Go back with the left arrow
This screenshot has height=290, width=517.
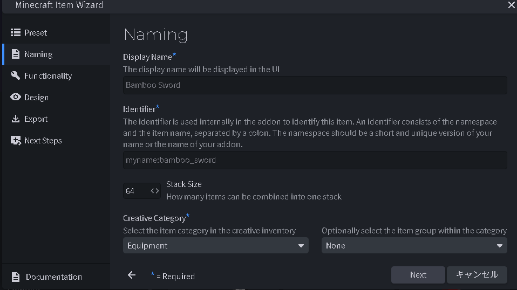[x=132, y=275]
